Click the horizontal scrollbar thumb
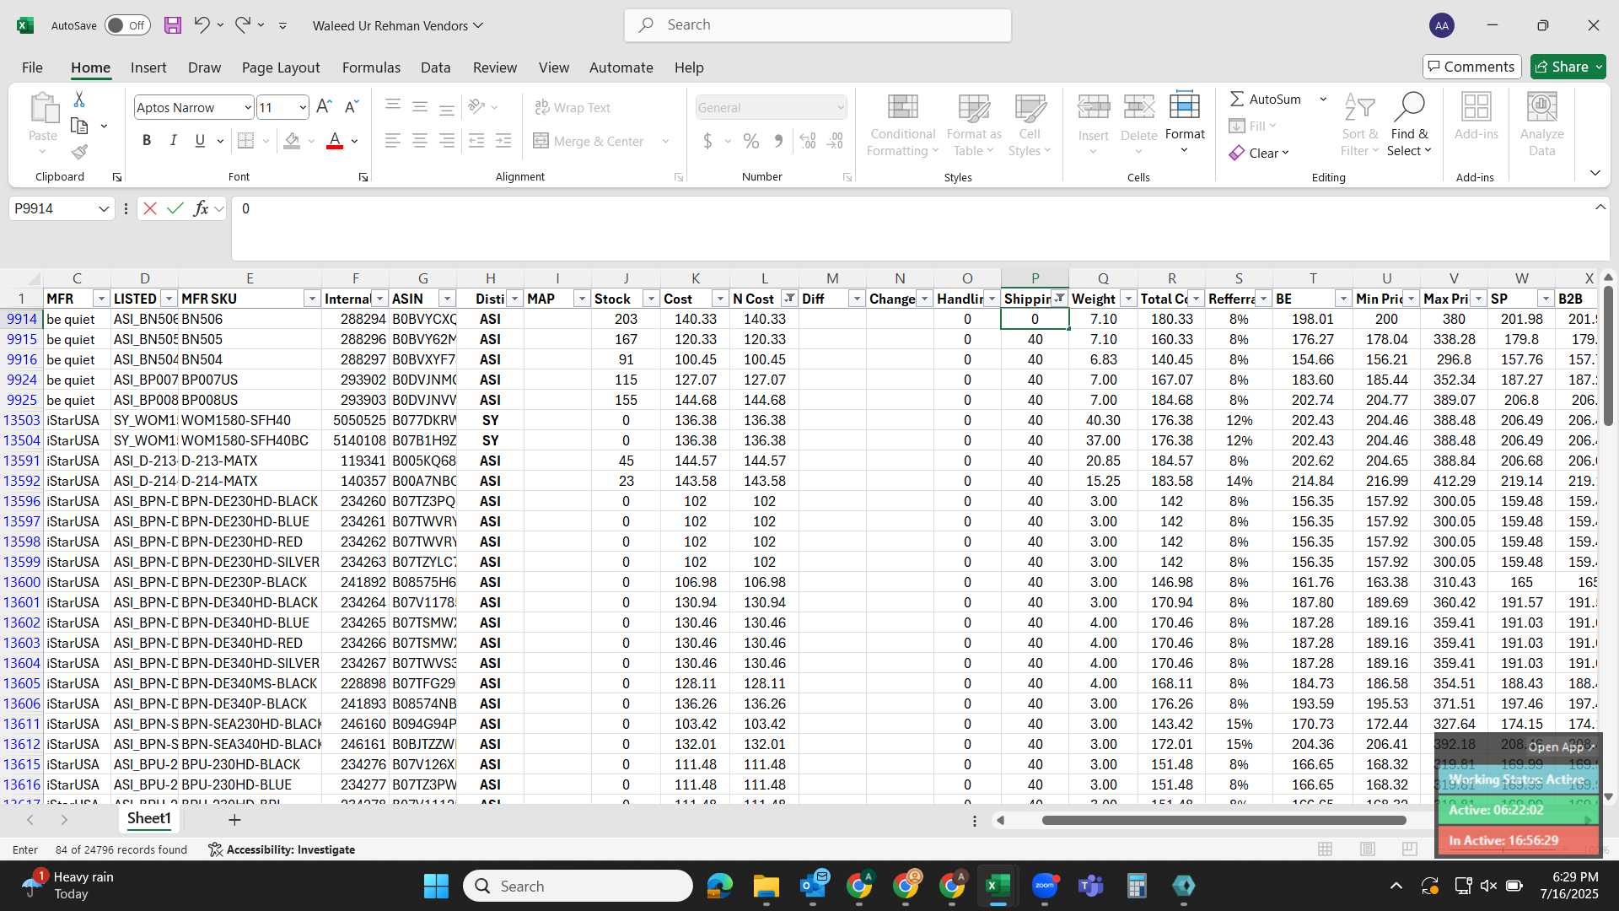1619x911 pixels. [x=1224, y=820]
